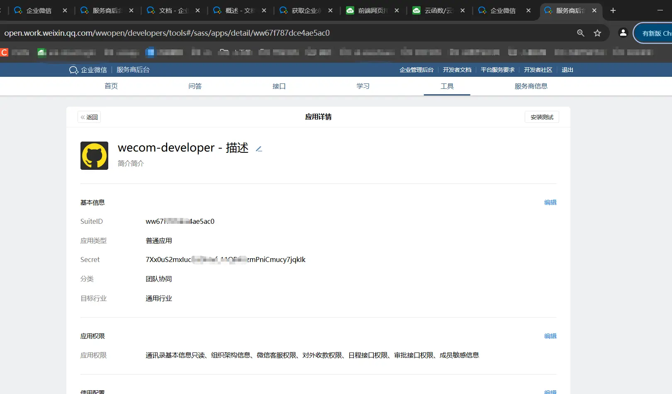Screen dimensions: 672x394
Task: Open the Chrome profile avatar icon
Action: pos(623,33)
